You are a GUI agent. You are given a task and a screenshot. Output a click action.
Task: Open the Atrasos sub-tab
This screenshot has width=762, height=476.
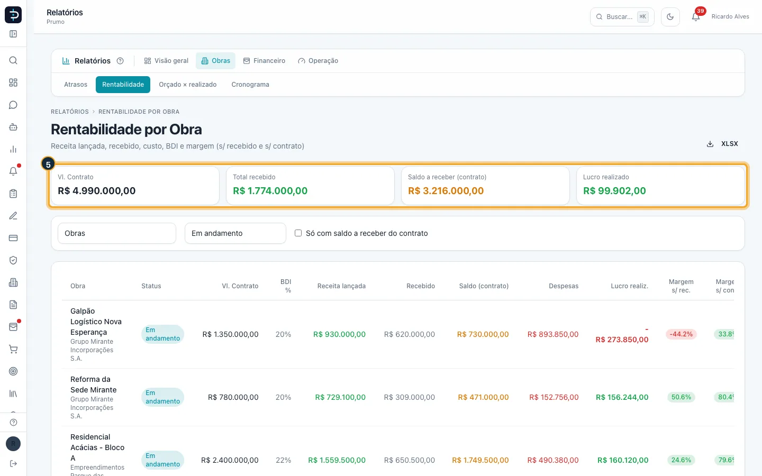tap(76, 85)
